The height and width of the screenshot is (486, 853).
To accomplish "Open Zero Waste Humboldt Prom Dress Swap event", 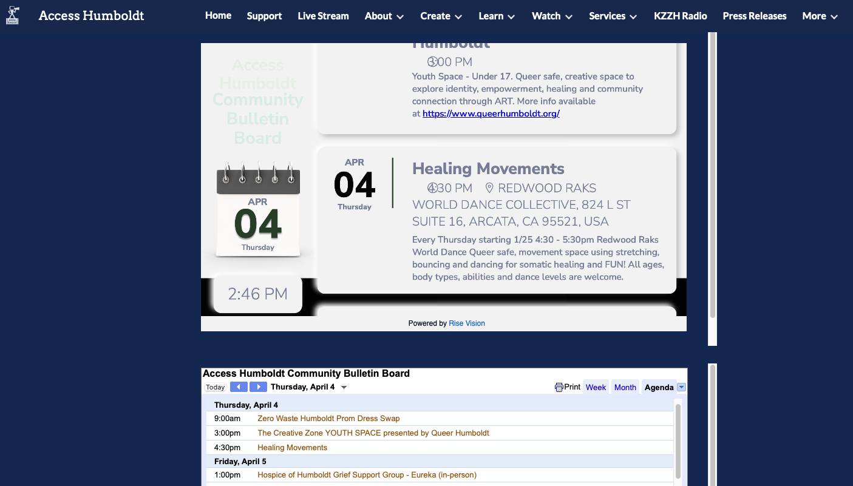I will coord(328,419).
